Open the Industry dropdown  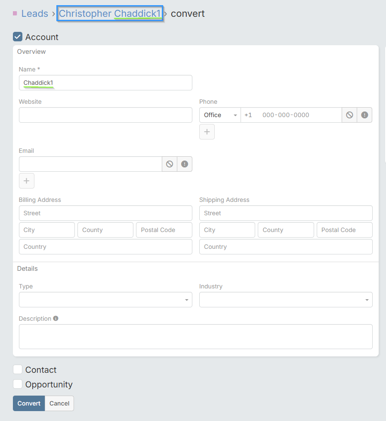[x=286, y=300]
